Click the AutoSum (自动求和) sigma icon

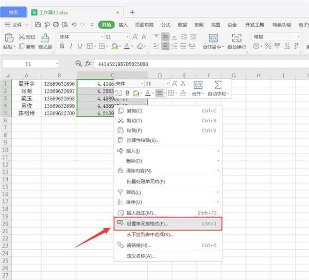click(x=218, y=85)
